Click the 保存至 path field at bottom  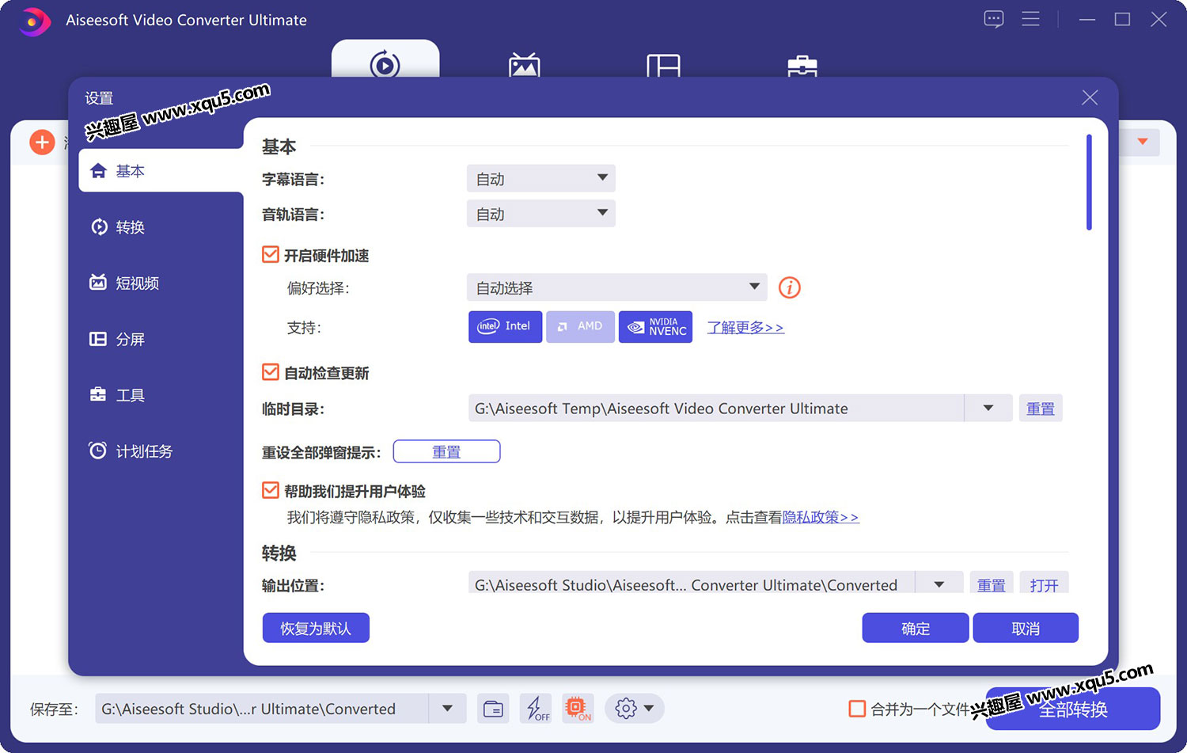click(262, 709)
